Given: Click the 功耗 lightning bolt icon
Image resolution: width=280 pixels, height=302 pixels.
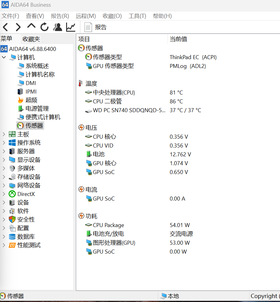Looking at the screenshot, I should point(81,216).
